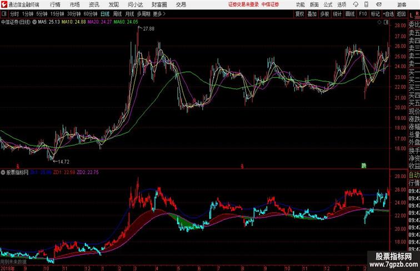The image size is (420, 271).
Task: Click the MA10: 24.88 value label
Action: 74,22
